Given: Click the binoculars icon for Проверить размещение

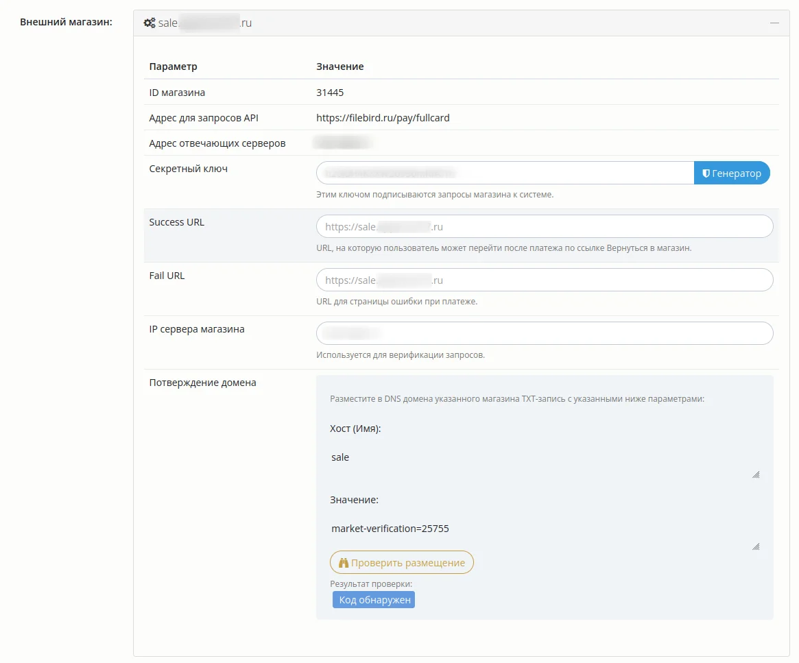Looking at the screenshot, I should pyautogui.click(x=344, y=563).
